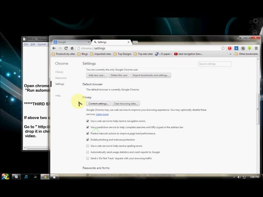Open Notepad File menu
The image size is (263, 197).
point(26,44)
